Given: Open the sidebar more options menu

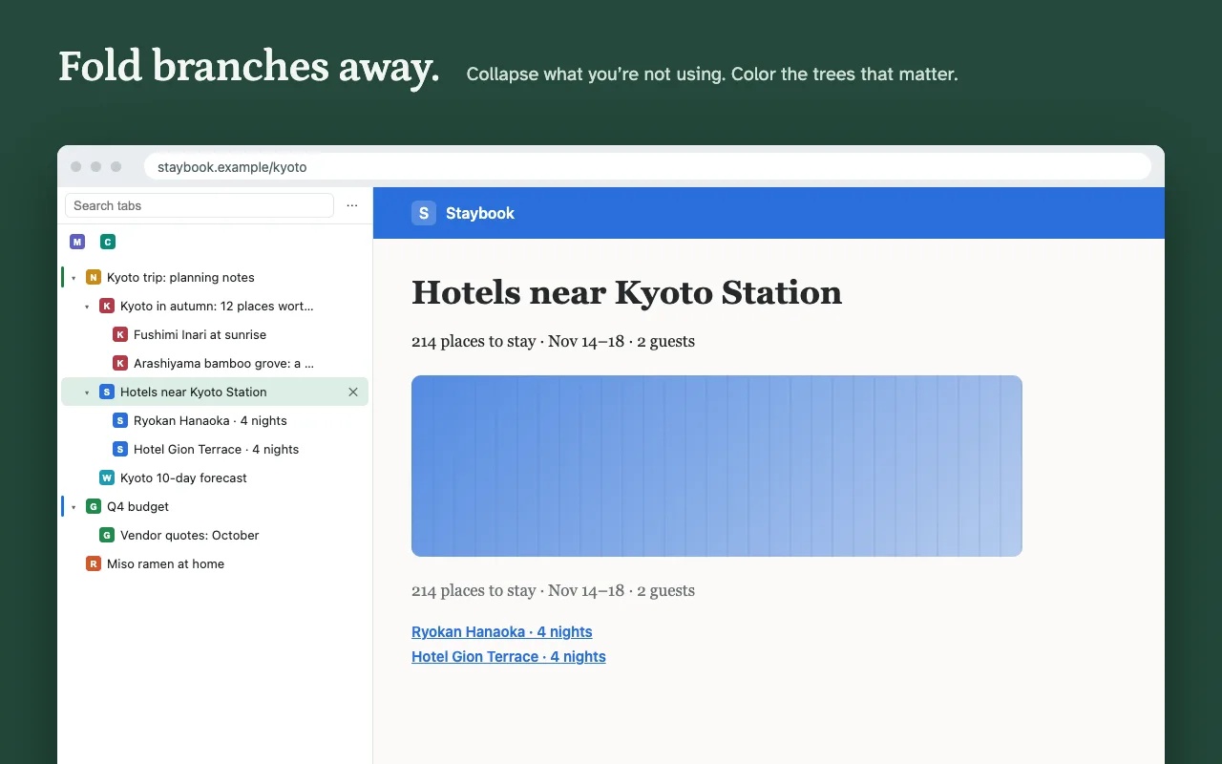Looking at the screenshot, I should pyautogui.click(x=352, y=205).
